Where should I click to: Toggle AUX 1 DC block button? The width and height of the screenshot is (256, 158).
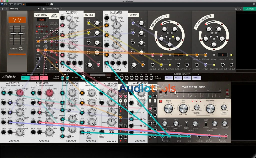[x=169, y=77]
